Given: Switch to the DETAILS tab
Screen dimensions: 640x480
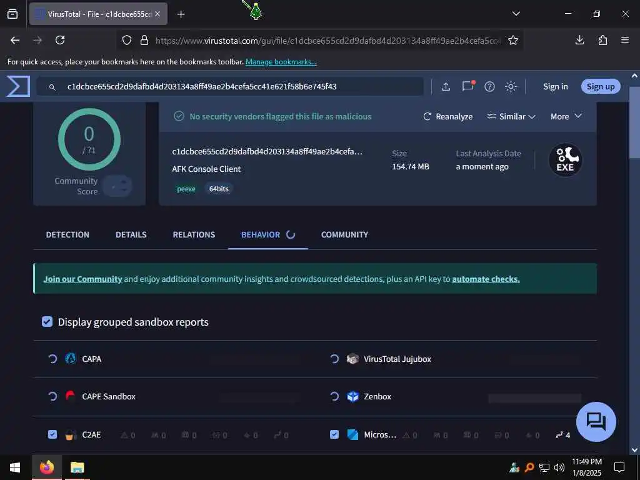Looking at the screenshot, I should pyautogui.click(x=131, y=235).
